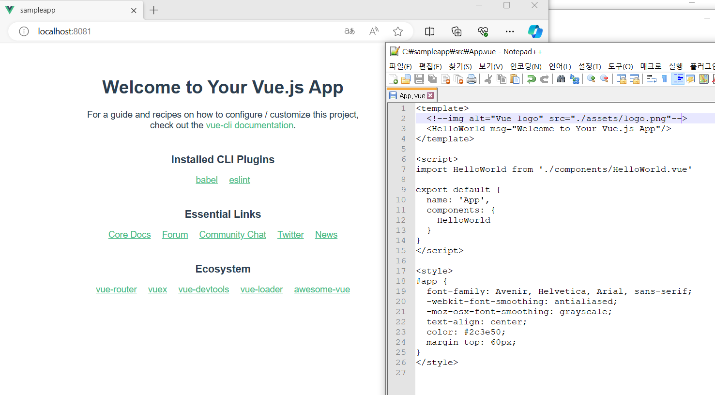Open the Edge Settings and more ellipsis
The image size is (715, 395).
pos(510,31)
